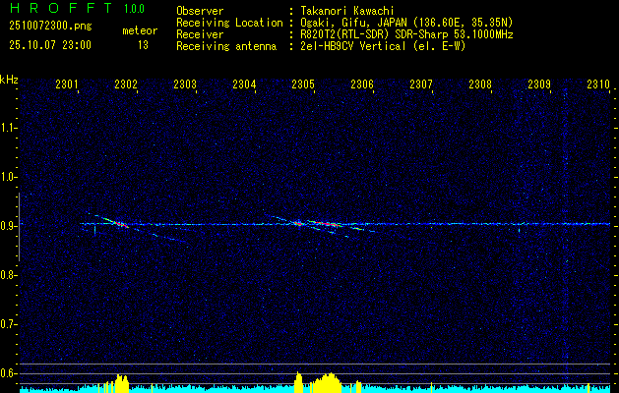Click the date stamp 25.10.07 23:00
The height and width of the screenshot is (393, 619).
[x=50, y=45]
